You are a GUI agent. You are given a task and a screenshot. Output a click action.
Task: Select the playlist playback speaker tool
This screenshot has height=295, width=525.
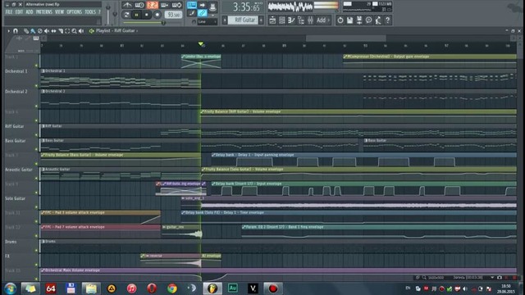[x=81, y=31]
